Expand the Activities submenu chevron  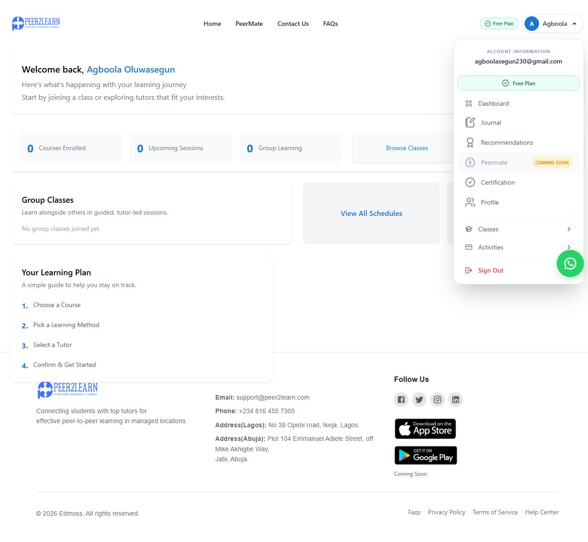click(569, 247)
